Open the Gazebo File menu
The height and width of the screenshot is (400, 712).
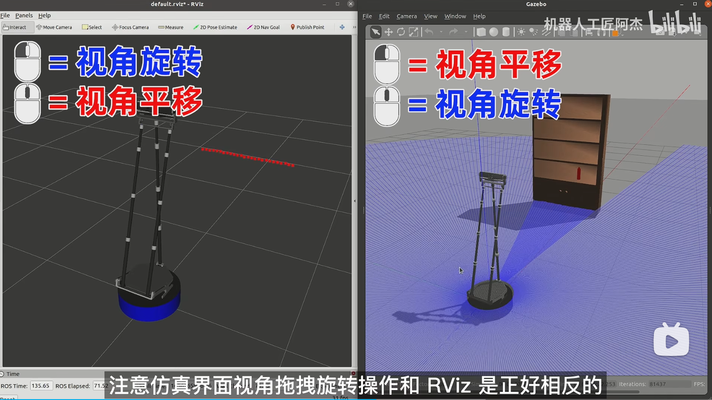coord(367,16)
